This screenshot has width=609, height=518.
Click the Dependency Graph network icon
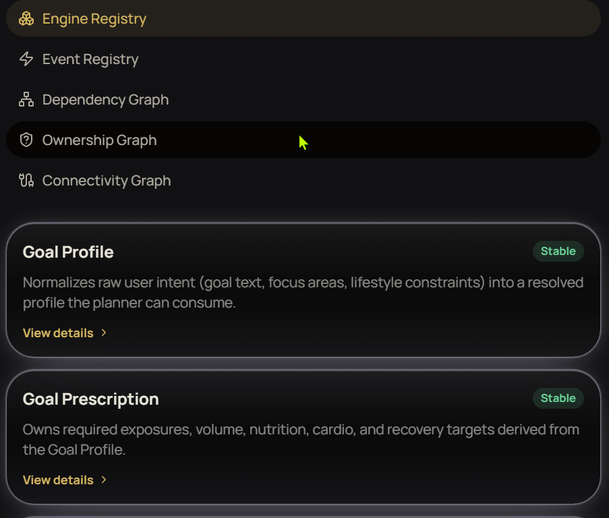(26, 99)
